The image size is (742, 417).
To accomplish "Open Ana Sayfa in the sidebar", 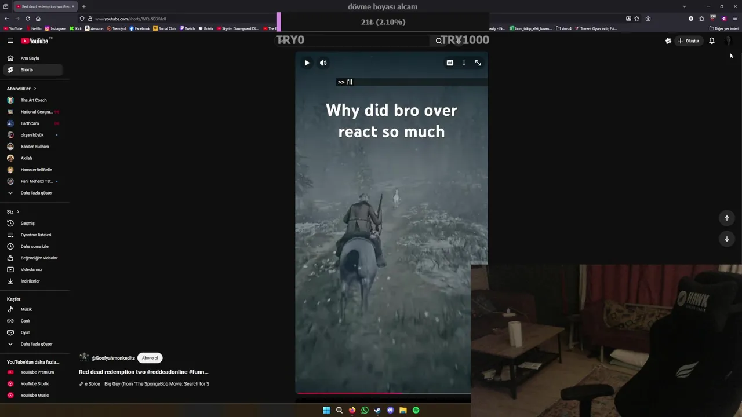I will point(33,58).
